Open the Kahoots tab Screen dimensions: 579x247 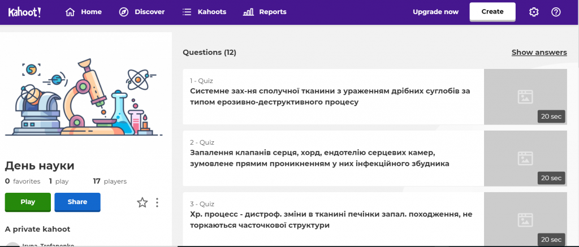click(204, 12)
